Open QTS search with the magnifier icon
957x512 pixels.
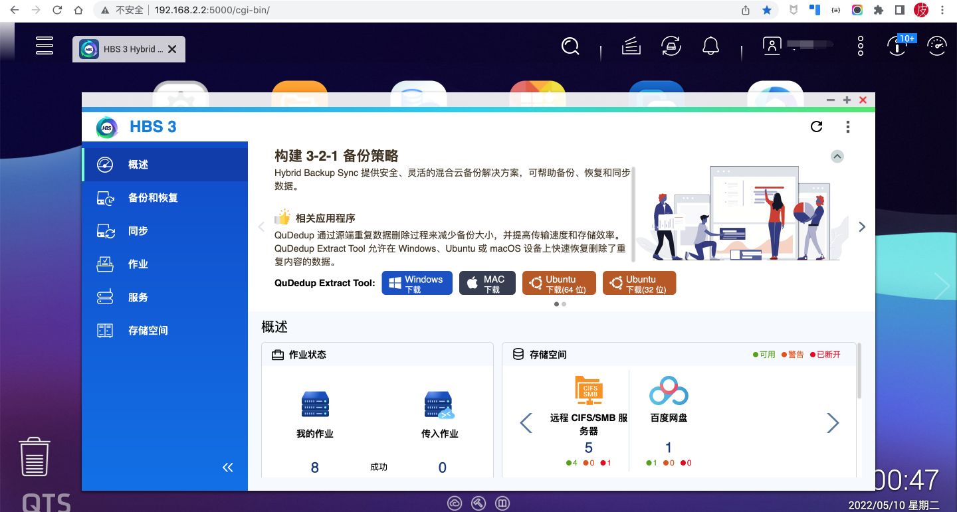tap(570, 46)
